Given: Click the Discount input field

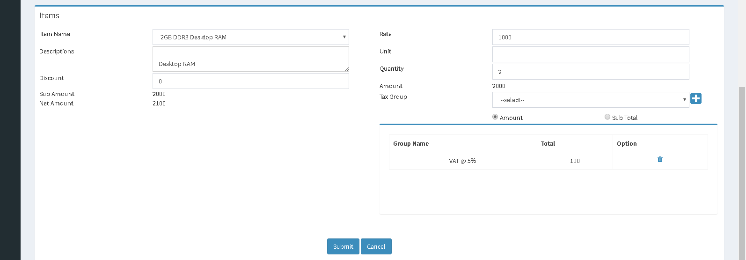Looking at the screenshot, I should (x=251, y=81).
